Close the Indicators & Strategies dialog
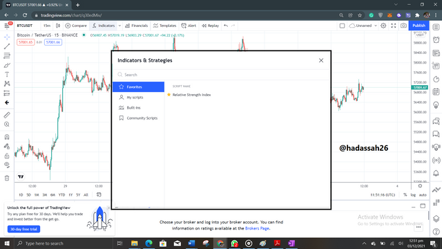The image size is (442, 249). click(x=320, y=60)
